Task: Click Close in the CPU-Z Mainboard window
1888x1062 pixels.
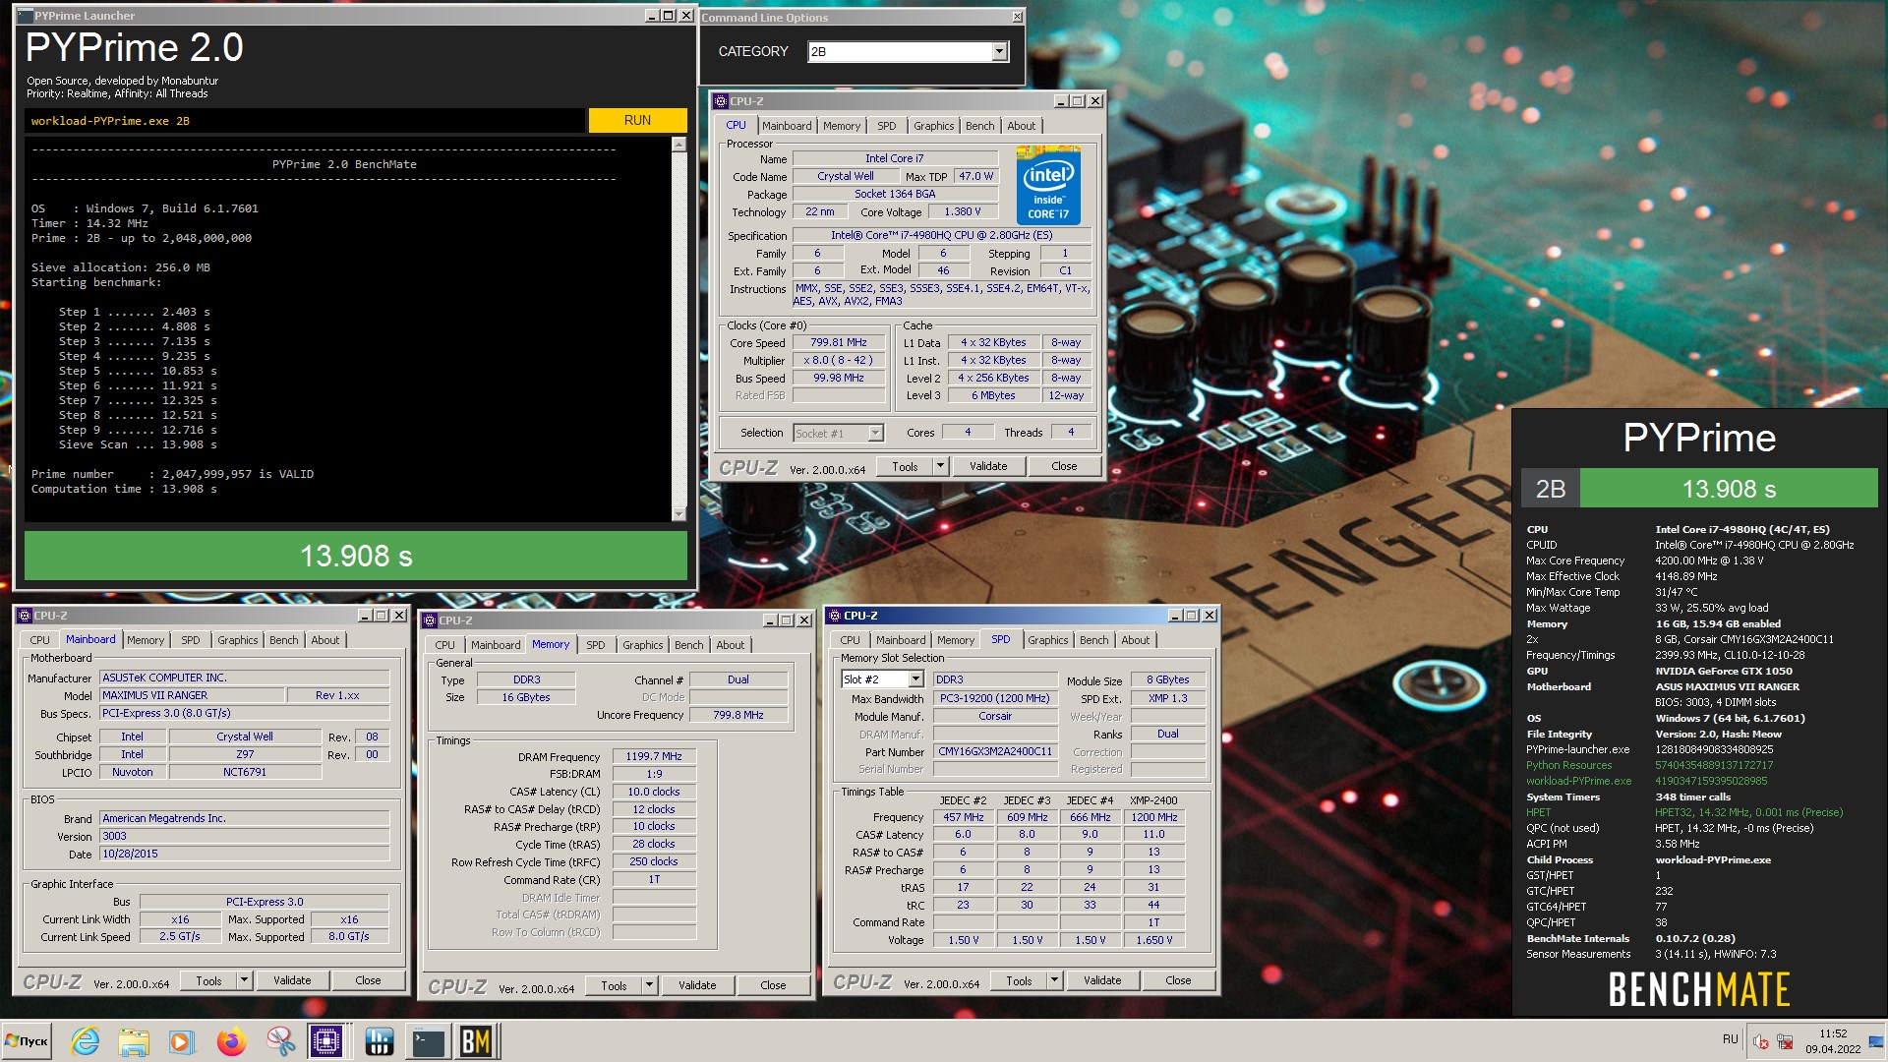Action: [x=368, y=980]
